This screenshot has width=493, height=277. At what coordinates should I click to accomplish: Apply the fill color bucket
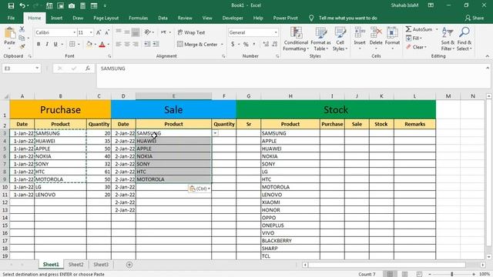tap(89, 45)
